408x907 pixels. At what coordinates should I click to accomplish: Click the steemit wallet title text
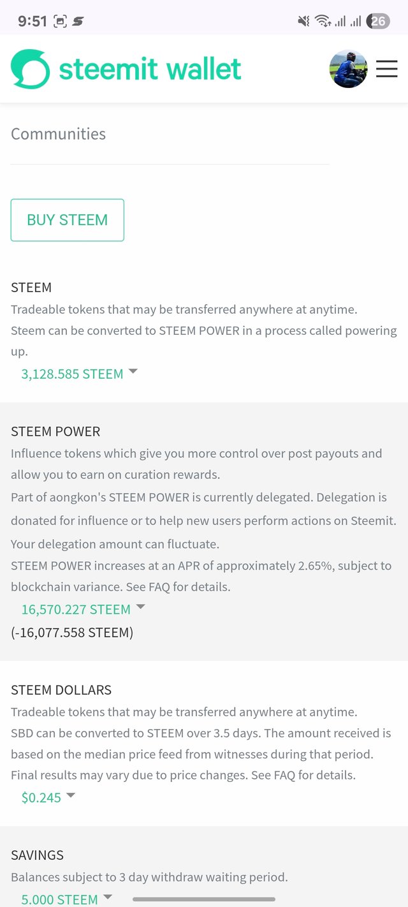(150, 69)
